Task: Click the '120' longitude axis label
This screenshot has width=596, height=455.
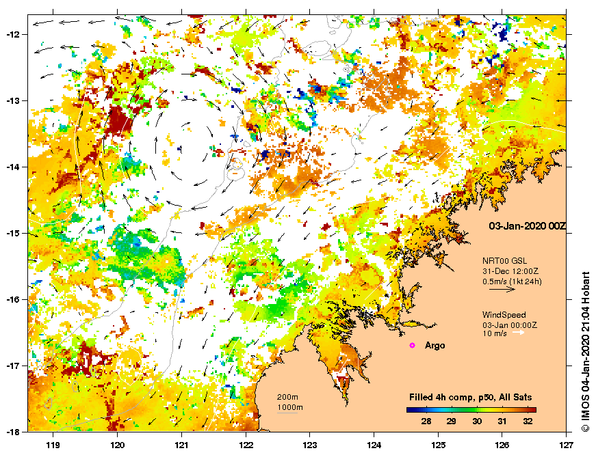Action: point(117,445)
